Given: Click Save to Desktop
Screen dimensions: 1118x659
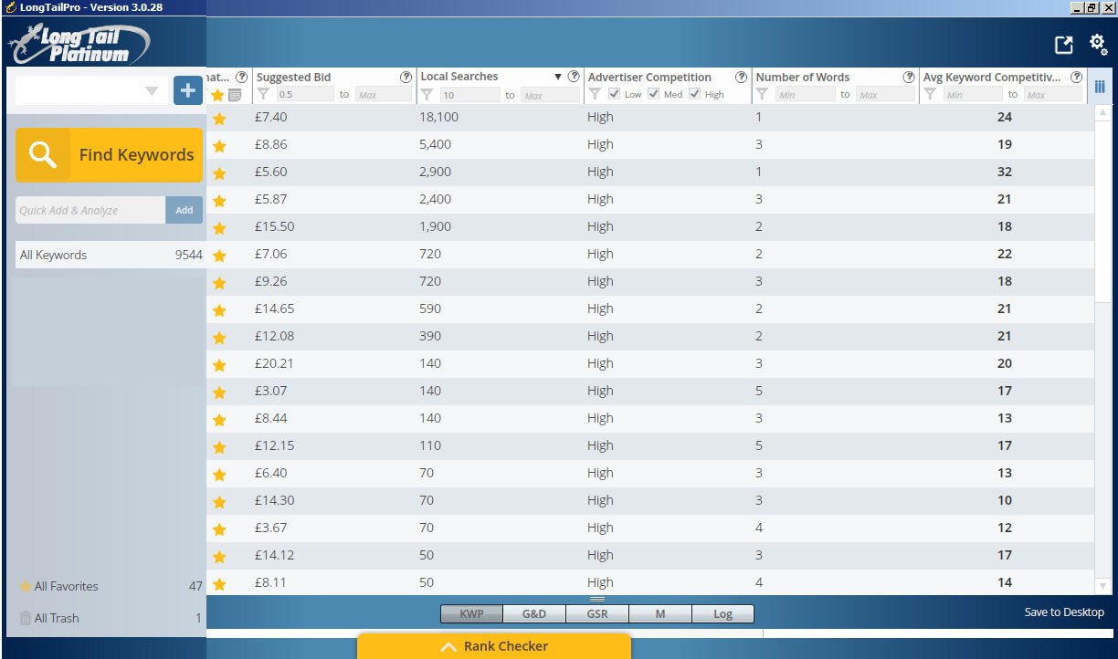Looking at the screenshot, I should [1063, 612].
